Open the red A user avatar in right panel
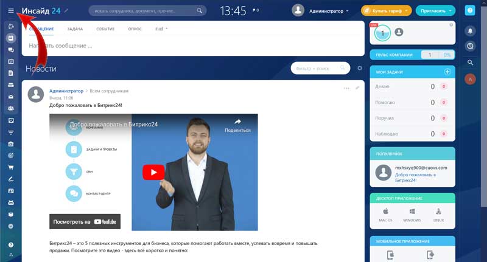The image size is (487, 262). tap(470, 80)
